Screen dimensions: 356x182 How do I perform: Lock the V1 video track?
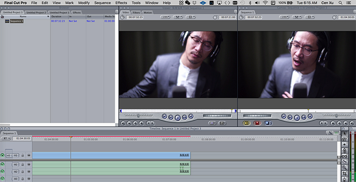coord(22,155)
